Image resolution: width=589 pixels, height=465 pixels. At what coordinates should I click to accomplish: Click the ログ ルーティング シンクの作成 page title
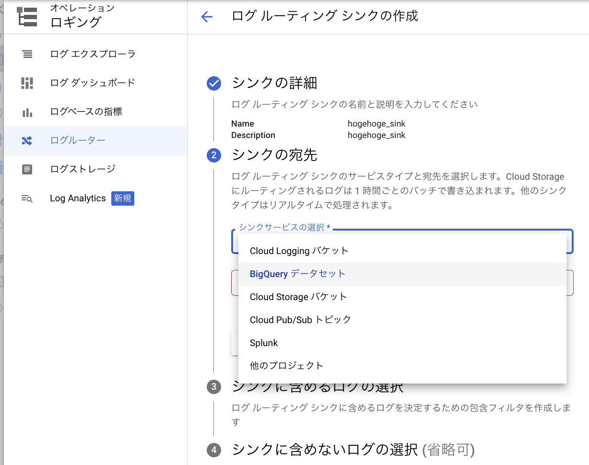tap(325, 16)
